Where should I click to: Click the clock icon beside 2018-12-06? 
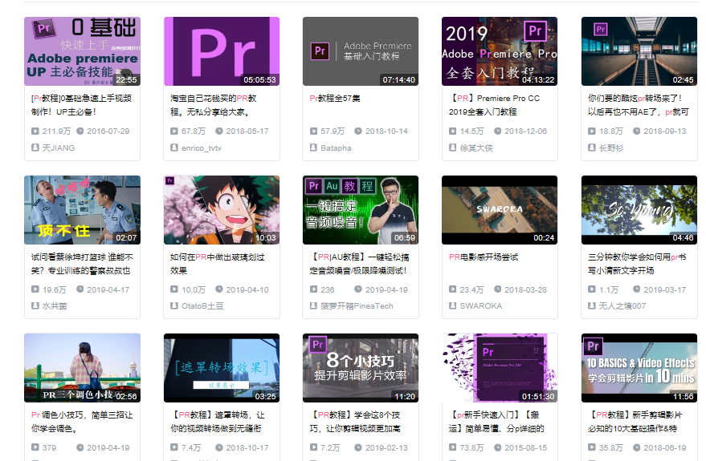[497, 131]
